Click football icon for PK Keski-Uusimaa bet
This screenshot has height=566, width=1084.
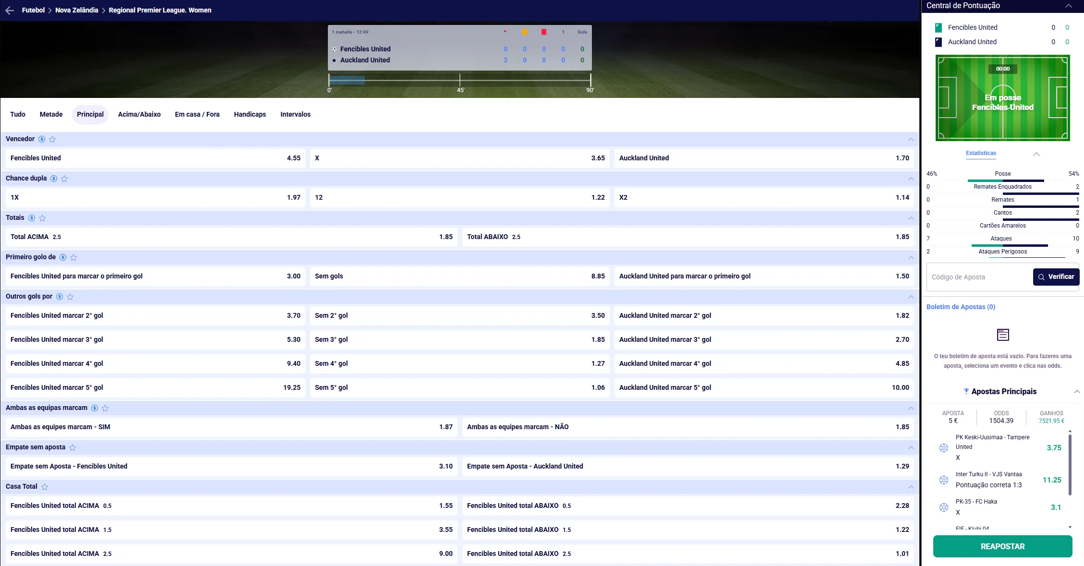944,448
